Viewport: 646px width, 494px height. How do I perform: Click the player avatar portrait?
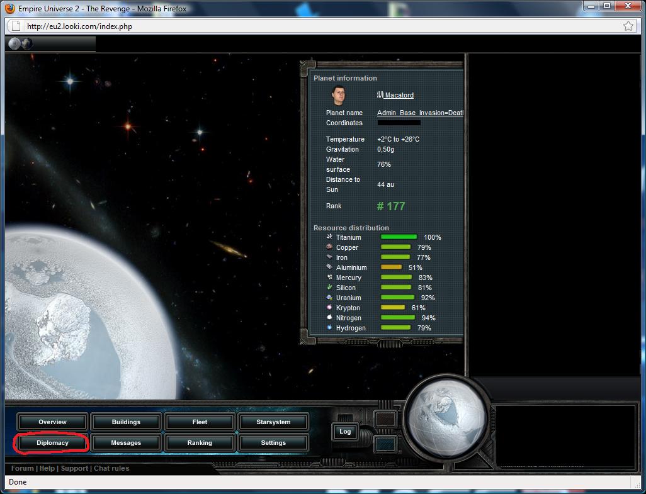click(x=338, y=95)
